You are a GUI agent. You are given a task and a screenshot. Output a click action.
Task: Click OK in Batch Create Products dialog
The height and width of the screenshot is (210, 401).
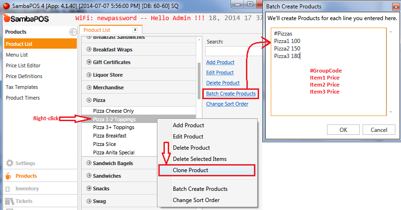point(343,130)
